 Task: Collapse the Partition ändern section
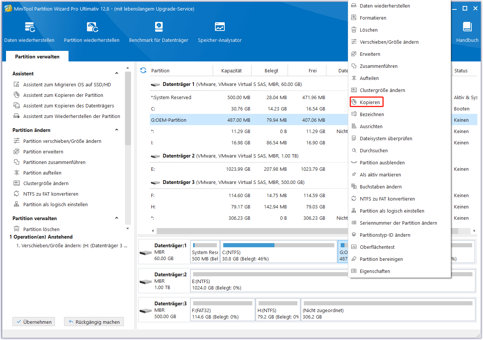tap(117, 130)
